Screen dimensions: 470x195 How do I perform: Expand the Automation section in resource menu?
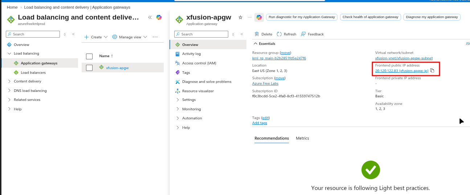click(178, 118)
